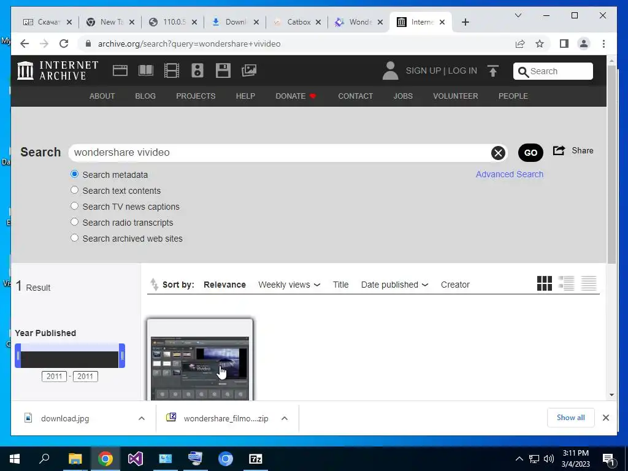This screenshot has width=628, height=471.
Task: Open the Advanced Search link
Action: pyautogui.click(x=510, y=174)
